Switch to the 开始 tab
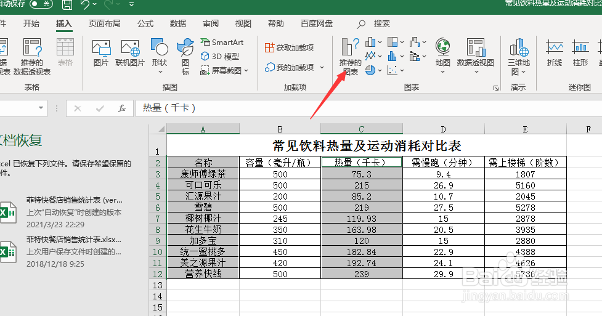602x316 pixels. [x=31, y=24]
